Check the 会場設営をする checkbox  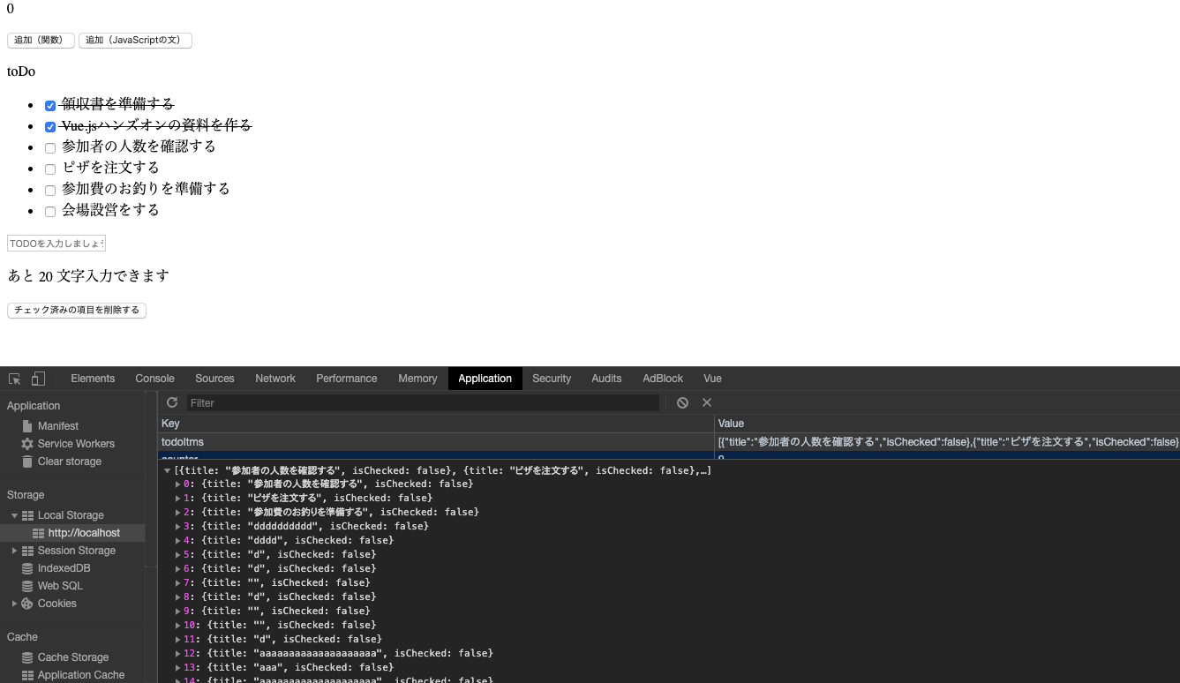tap(50, 212)
